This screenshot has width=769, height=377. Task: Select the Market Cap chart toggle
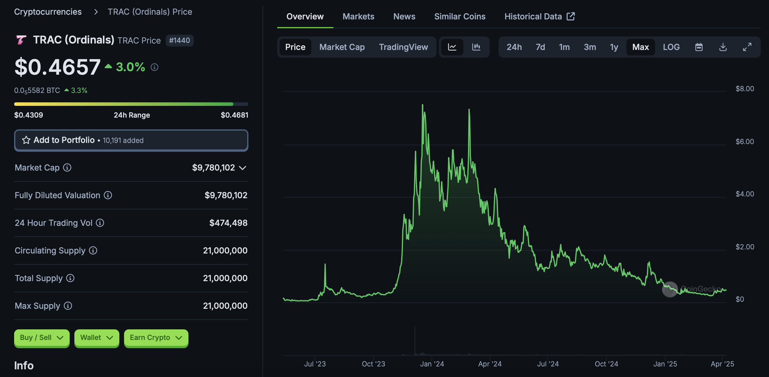(342, 47)
